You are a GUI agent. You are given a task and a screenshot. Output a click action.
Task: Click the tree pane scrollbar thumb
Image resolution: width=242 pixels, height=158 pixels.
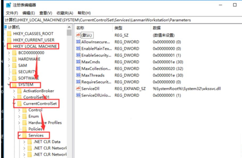[69, 33]
